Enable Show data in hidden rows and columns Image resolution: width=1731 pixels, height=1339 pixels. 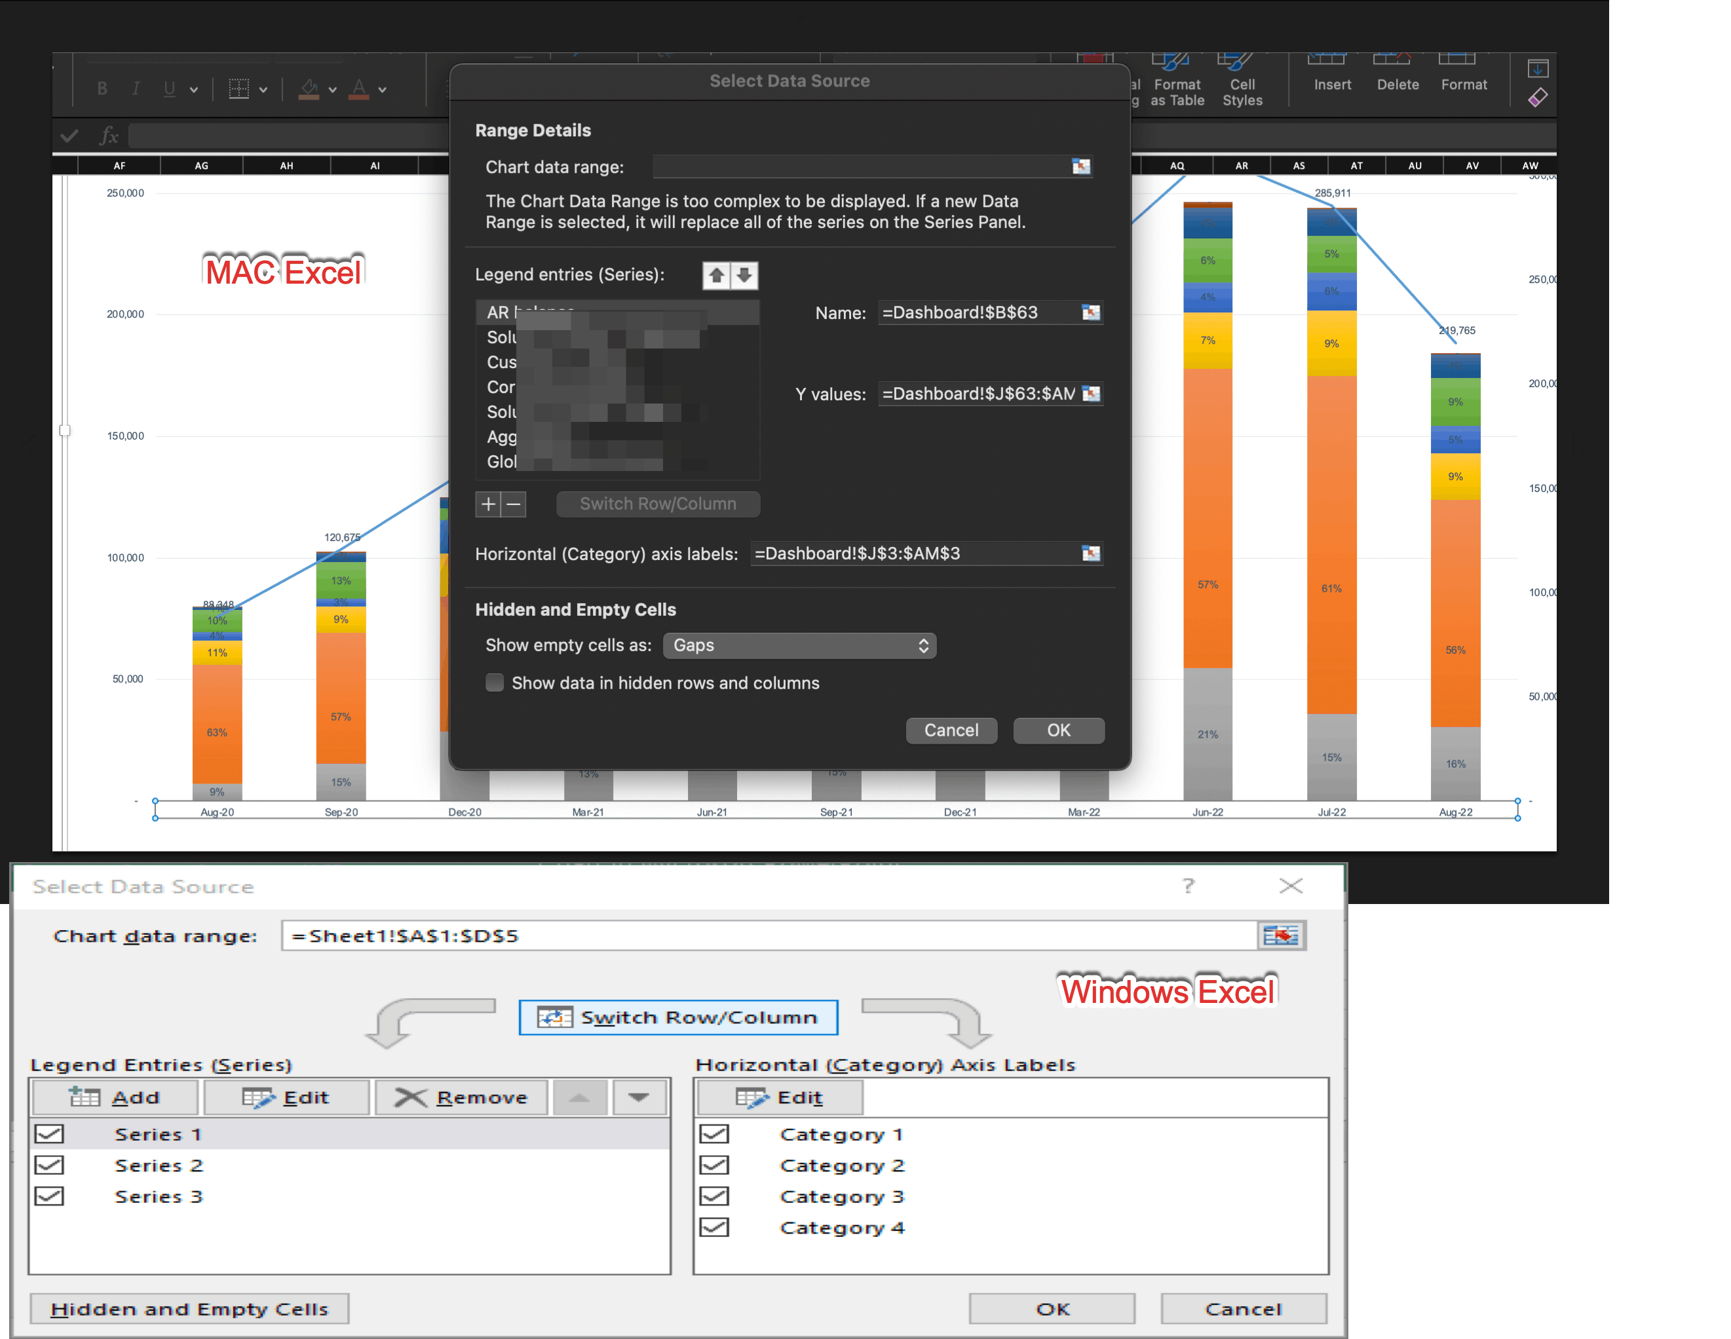pos(495,683)
